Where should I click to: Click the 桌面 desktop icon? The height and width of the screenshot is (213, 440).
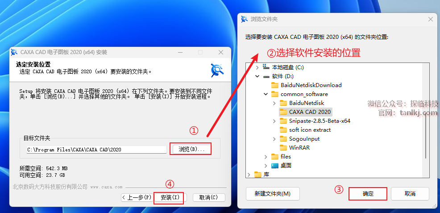275,166
